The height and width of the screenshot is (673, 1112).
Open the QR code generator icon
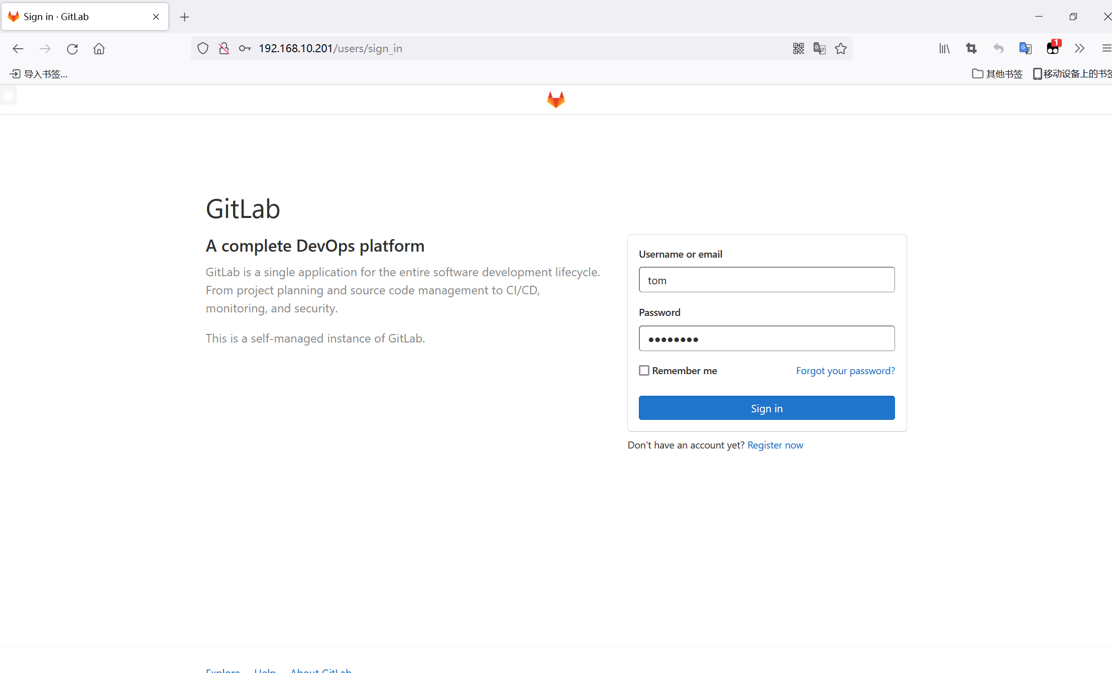coord(798,49)
